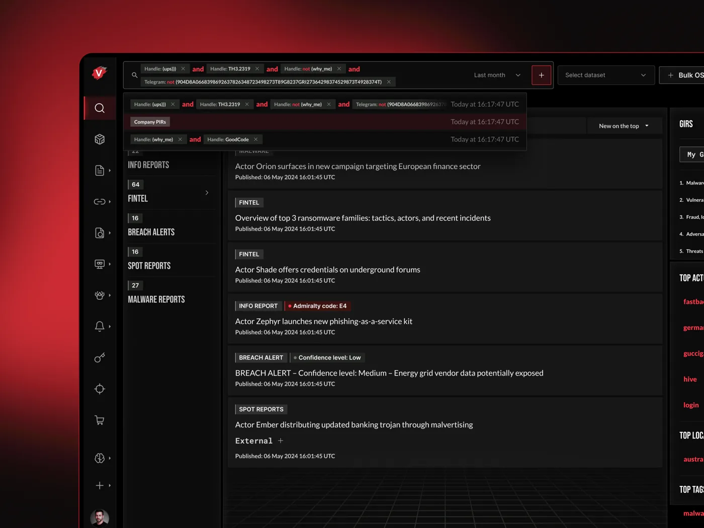Open the user profile avatar
This screenshot has height=528, width=704.
[100, 518]
